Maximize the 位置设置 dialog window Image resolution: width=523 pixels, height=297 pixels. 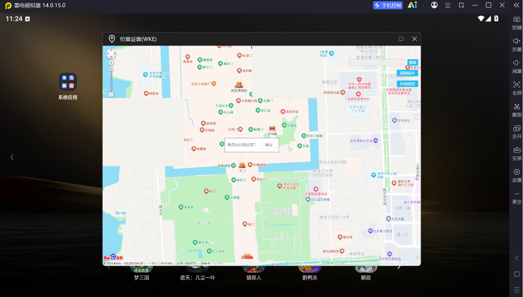coord(401,39)
